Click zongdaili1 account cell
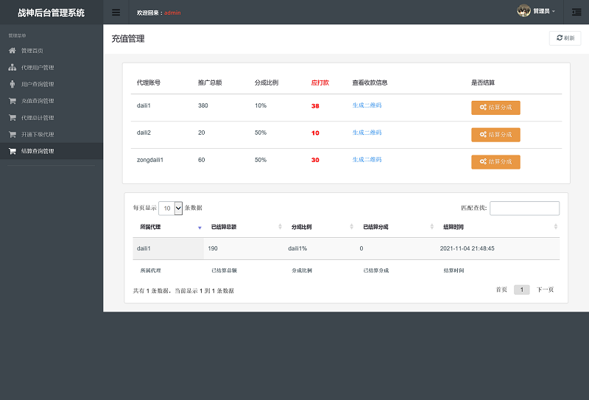This screenshot has width=589, height=400. pos(150,160)
